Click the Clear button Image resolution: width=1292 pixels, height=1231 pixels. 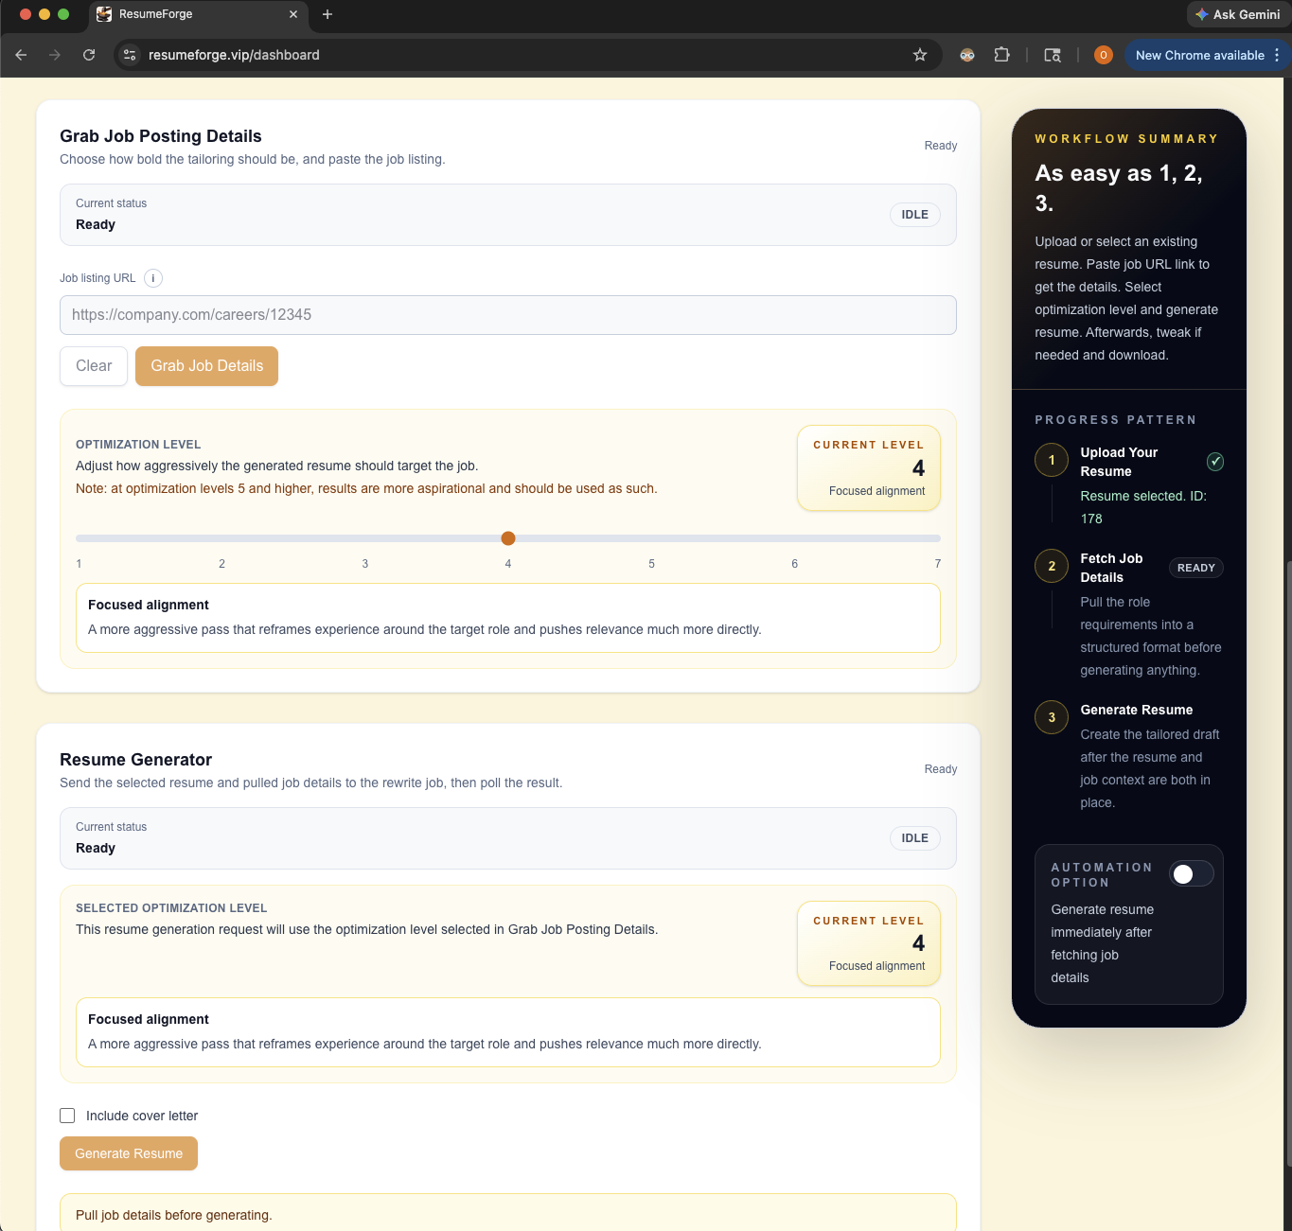pos(94,366)
